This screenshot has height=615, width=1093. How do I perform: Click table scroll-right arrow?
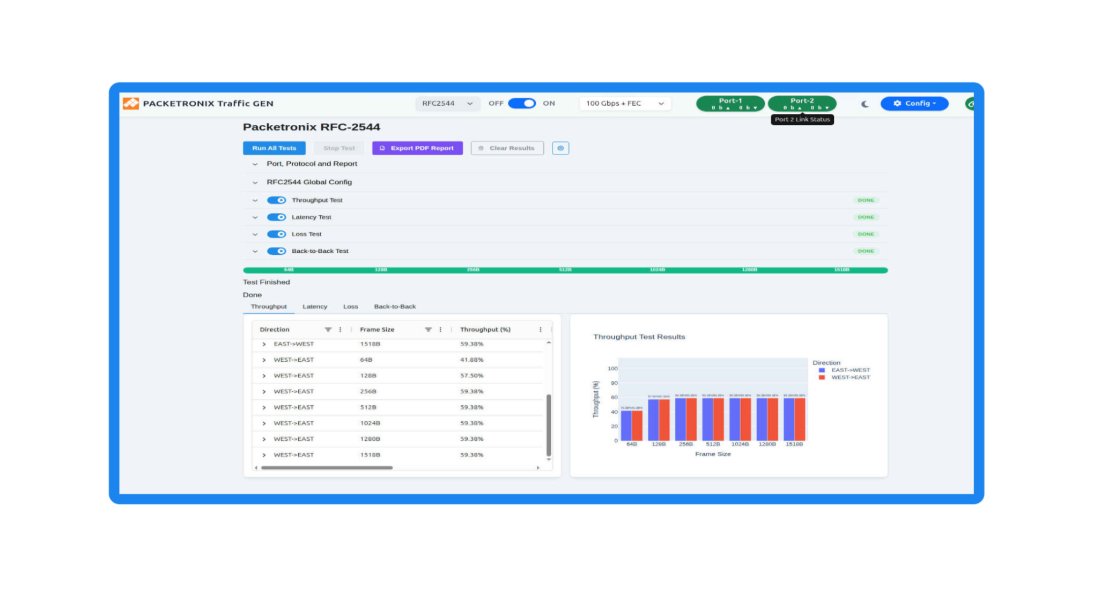pyautogui.click(x=538, y=468)
